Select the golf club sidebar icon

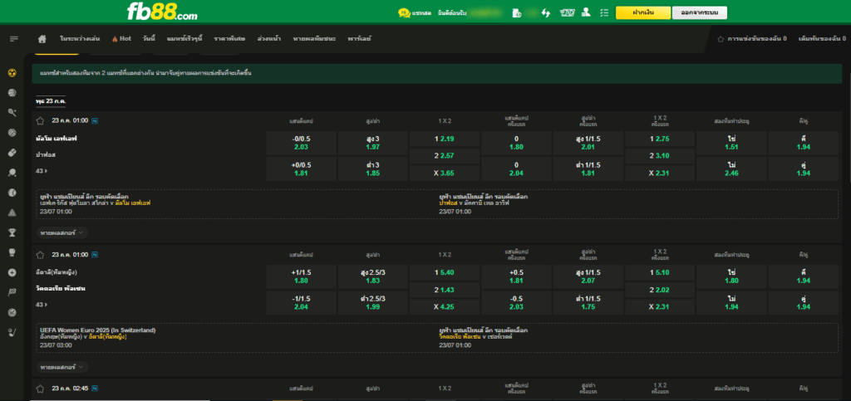(x=12, y=333)
